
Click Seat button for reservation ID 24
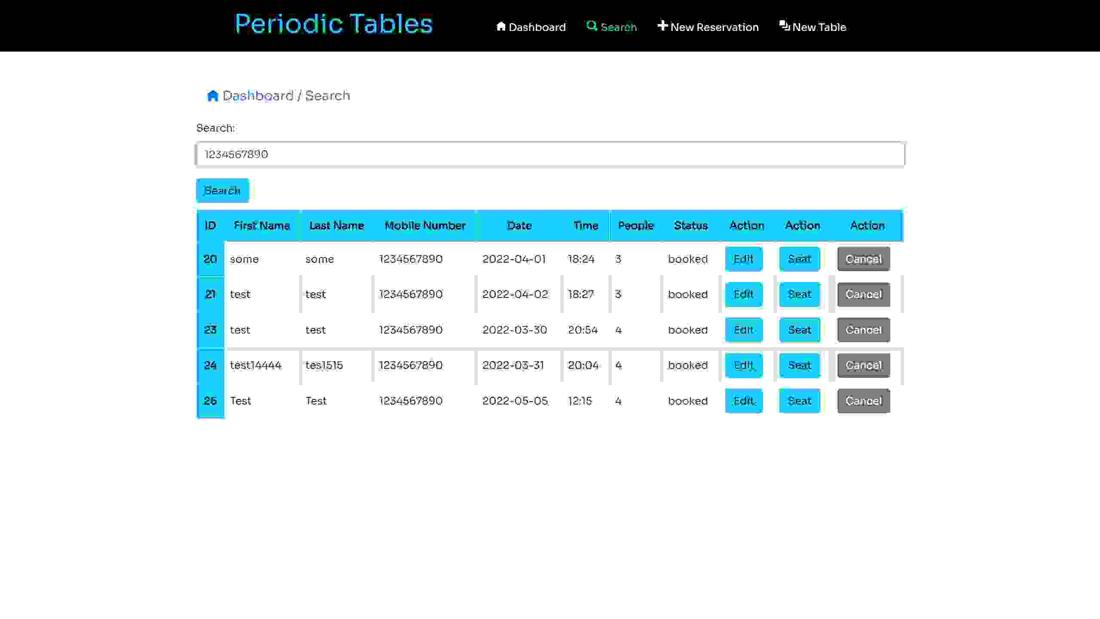tap(799, 365)
